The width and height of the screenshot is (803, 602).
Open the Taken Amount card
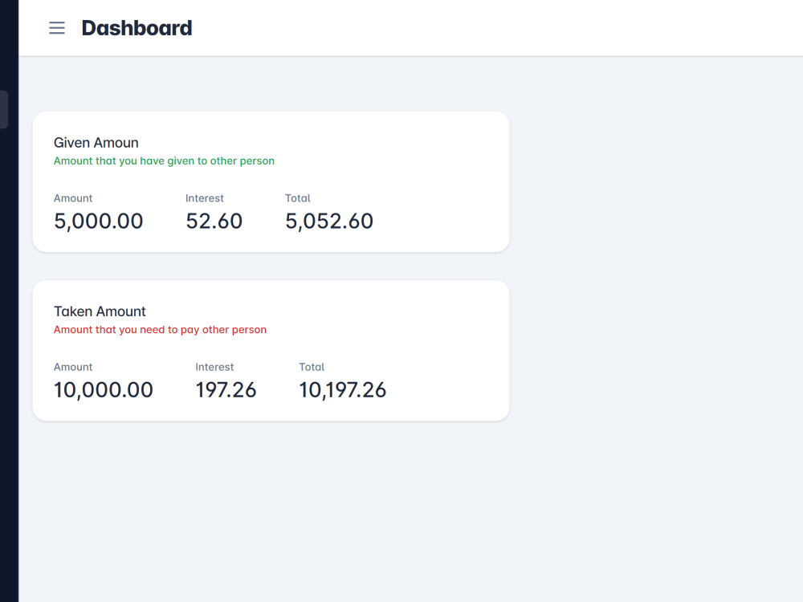click(x=271, y=350)
